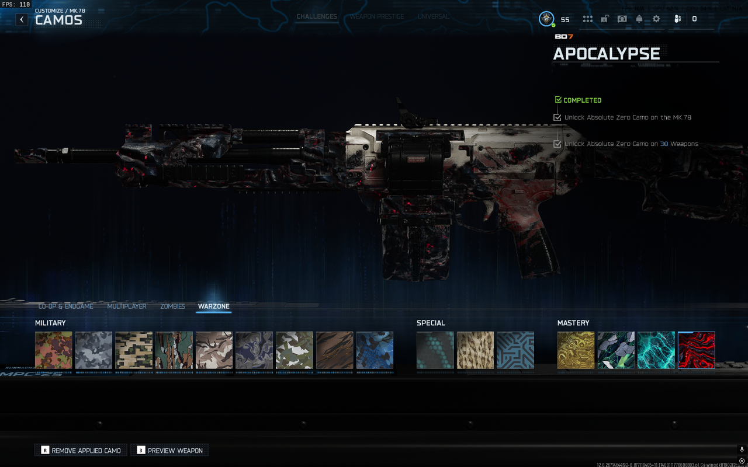
Task: Select the gold Mastery camo
Action: click(576, 350)
